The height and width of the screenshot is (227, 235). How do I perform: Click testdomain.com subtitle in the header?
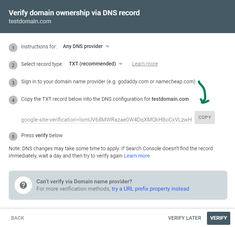pyautogui.click(x=30, y=21)
